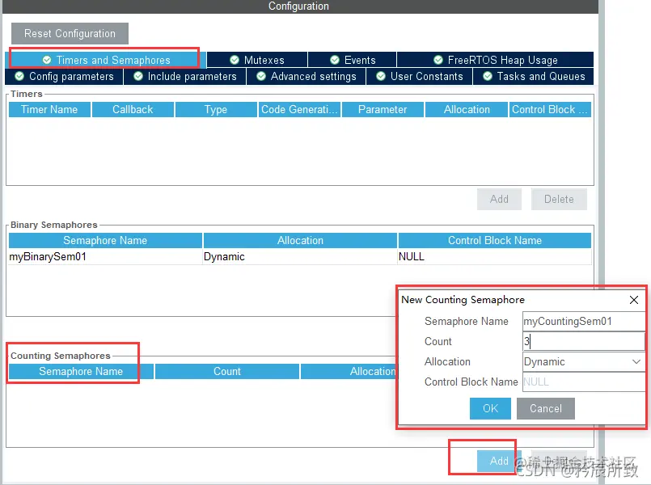The width and height of the screenshot is (651, 485).
Task: Click check icon beside Timers and Semaphores
Action: (47, 60)
